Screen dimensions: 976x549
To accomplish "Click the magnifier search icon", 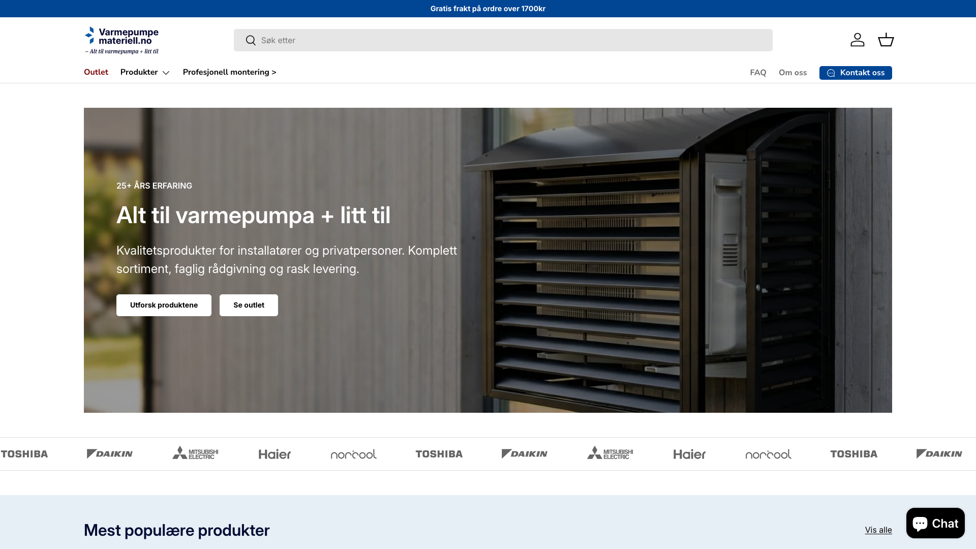I will click(x=251, y=40).
